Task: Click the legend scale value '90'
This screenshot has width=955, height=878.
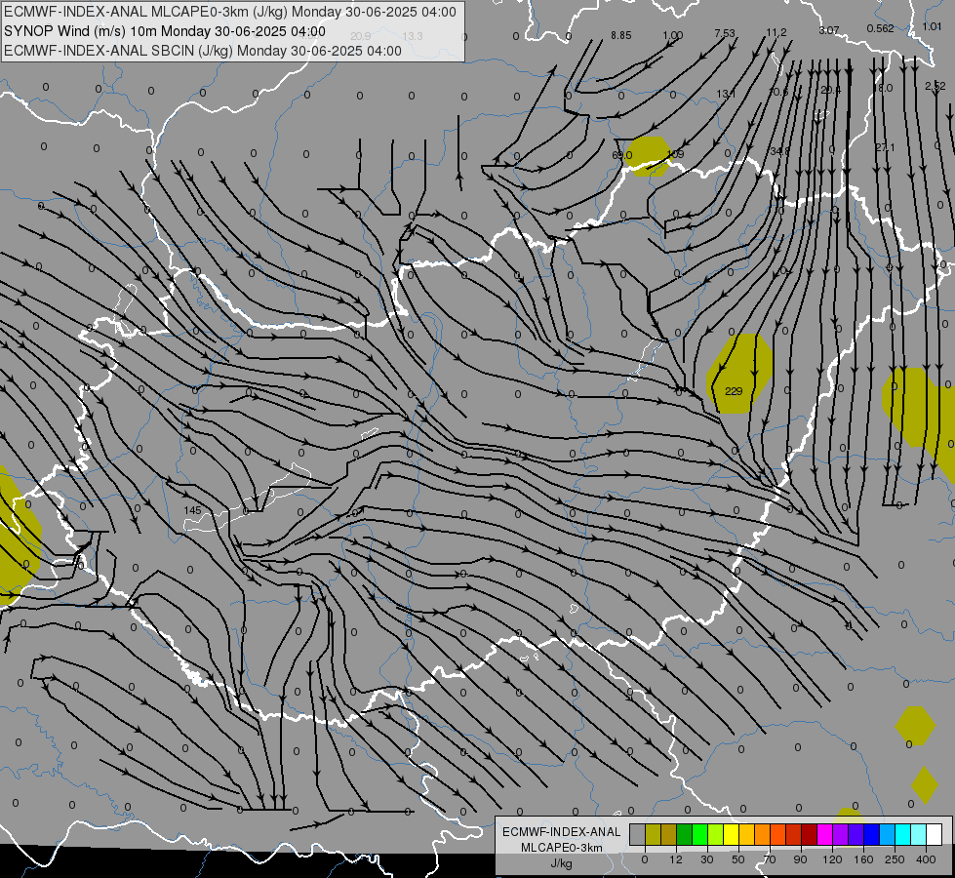Action: tap(800, 859)
